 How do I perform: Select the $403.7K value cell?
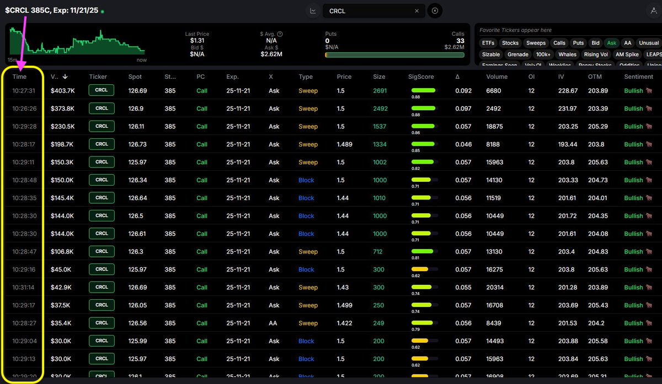click(x=62, y=91)
